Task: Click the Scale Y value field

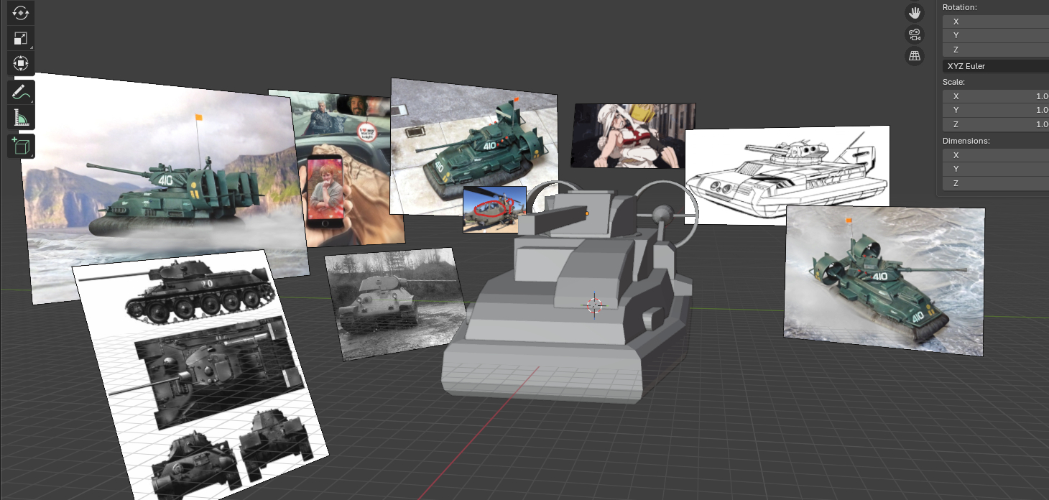Action: [995, 110]
